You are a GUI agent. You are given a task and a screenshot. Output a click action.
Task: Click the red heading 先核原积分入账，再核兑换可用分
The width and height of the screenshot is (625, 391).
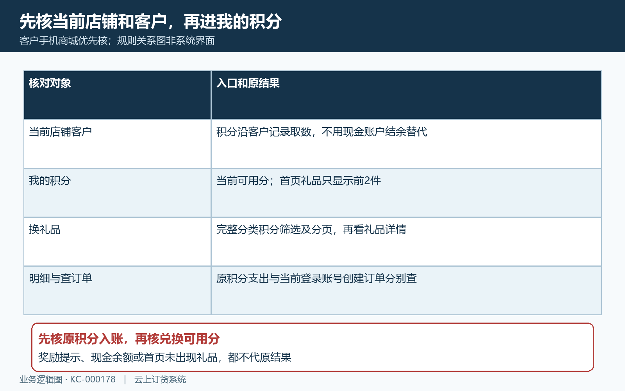coord(129,339)
